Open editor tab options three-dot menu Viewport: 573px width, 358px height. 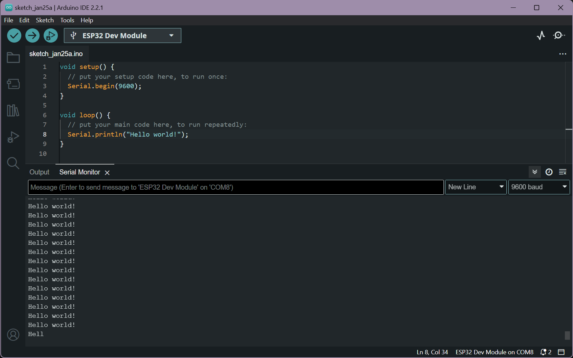[x=563, y=54]
